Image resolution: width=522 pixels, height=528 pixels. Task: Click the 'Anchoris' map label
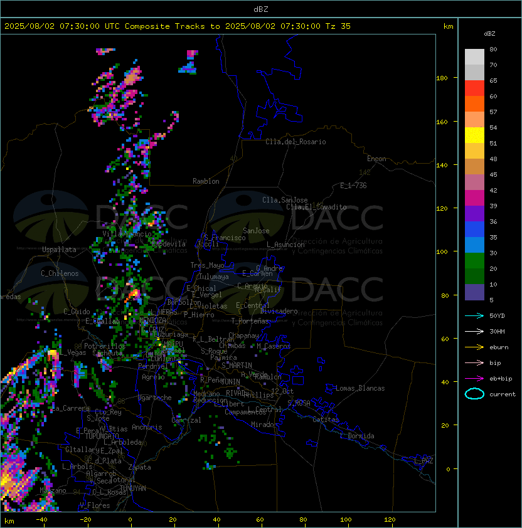pyautogui.click(x=147, y=427)
